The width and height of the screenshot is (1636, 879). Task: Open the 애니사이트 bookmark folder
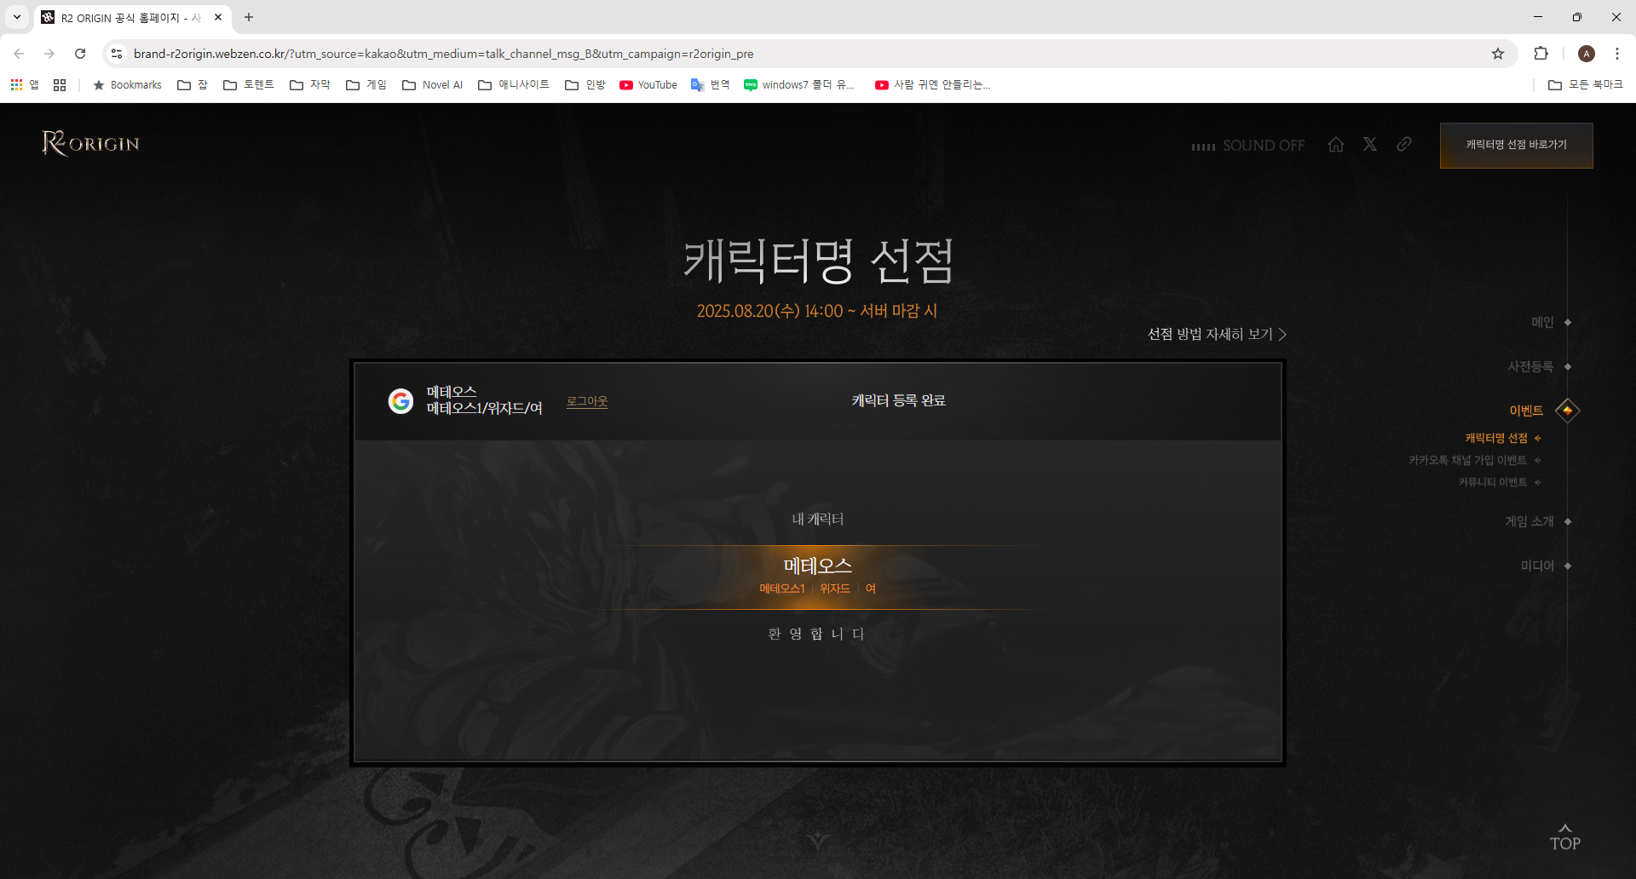(514, 84)
